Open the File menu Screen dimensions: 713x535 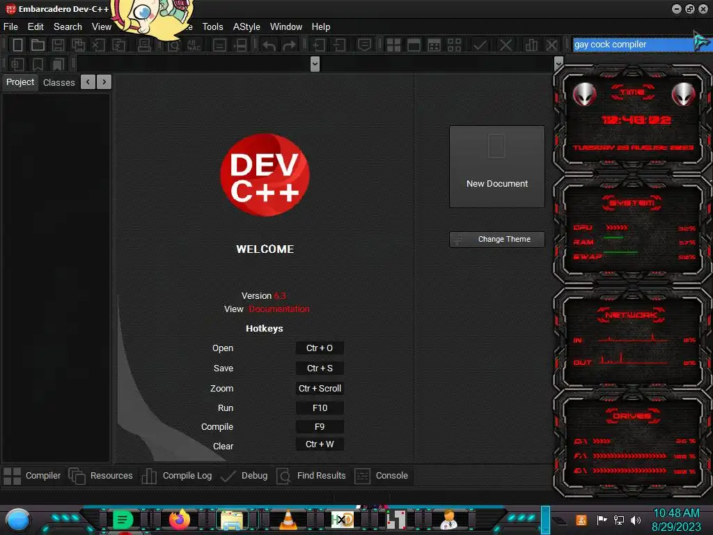[10, 27]
